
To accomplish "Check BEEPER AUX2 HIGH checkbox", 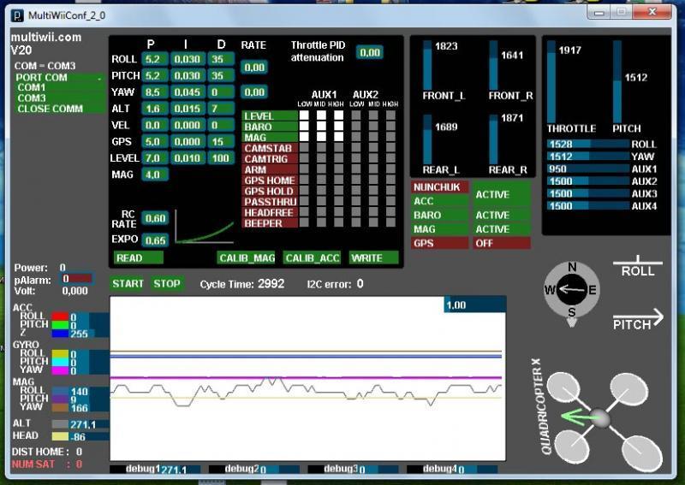I will (390, 222).
